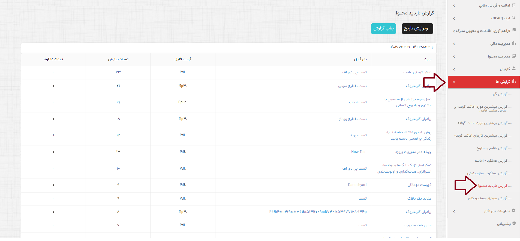Open گزارش گیر submenu item
The width and height of the screenshot is (520, 241).
(500, 94)
